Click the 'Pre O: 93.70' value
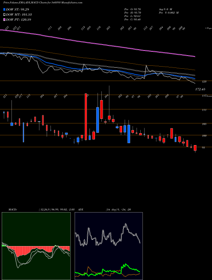The width and height of the screenshot is (212, 280). point(133,9)
